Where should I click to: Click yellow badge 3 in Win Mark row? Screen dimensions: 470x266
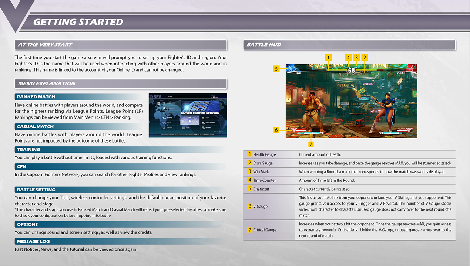point(250,171)
